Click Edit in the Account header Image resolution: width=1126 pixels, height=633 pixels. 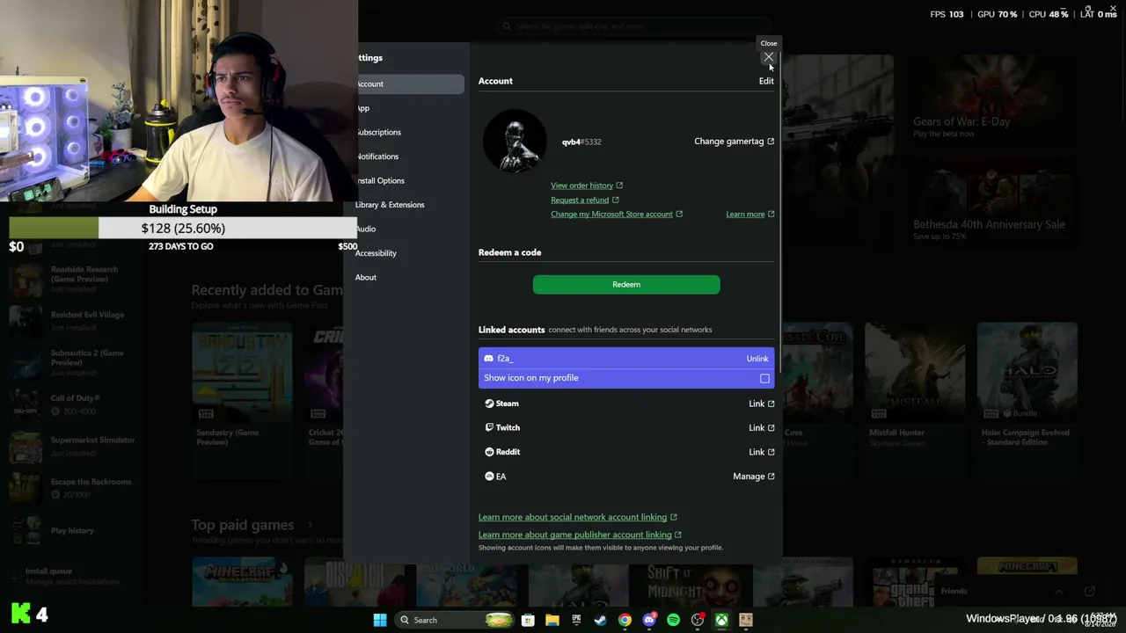tap(766, 81)
